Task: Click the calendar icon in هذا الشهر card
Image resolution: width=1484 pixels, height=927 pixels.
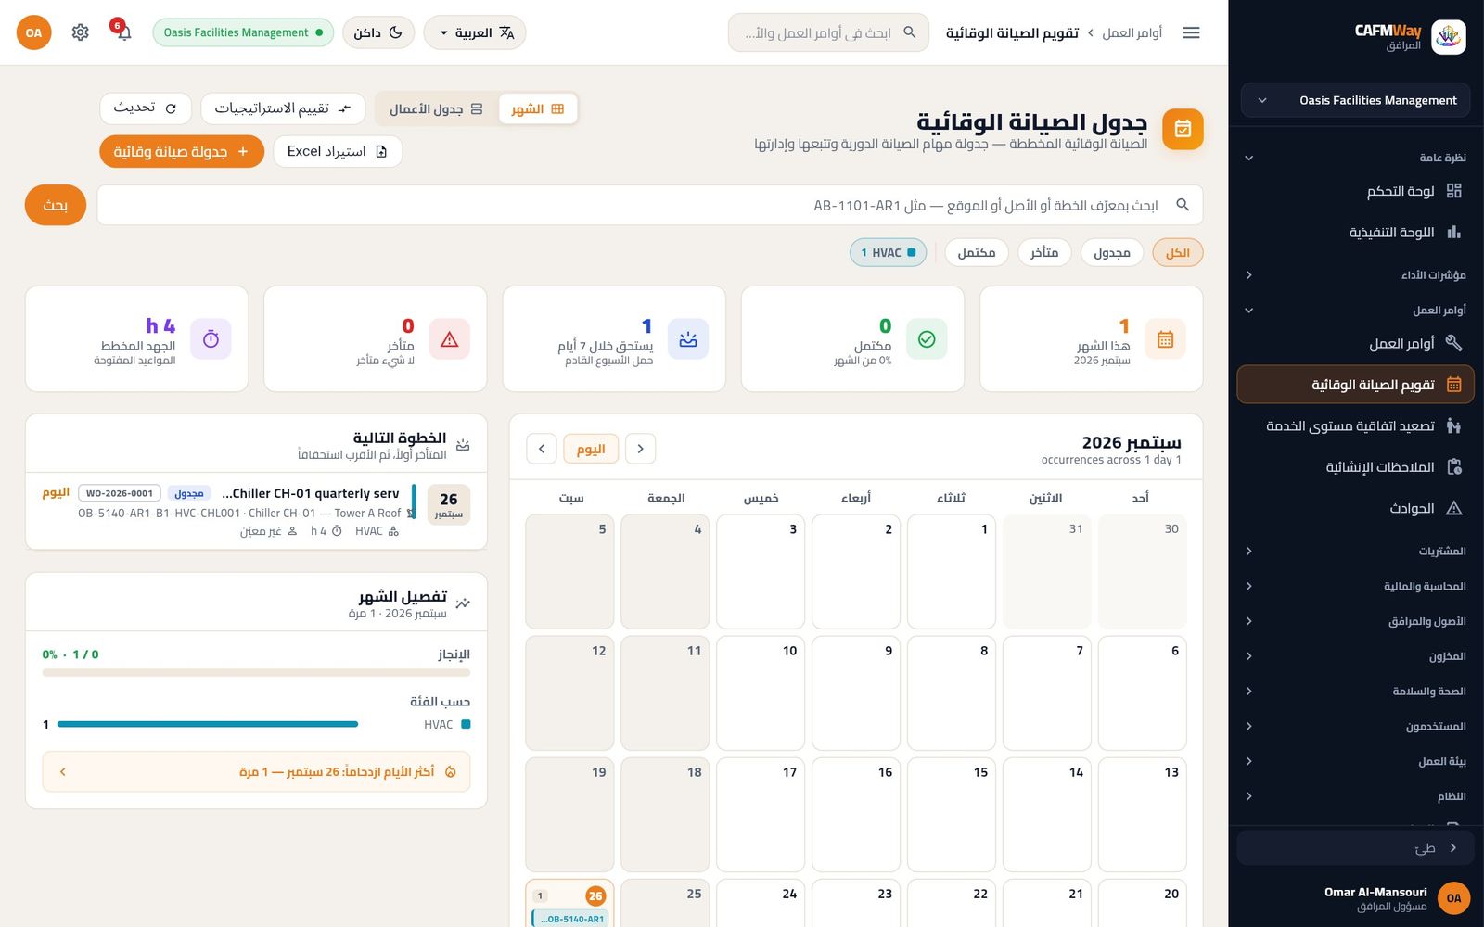Action: click(1165, 339)
